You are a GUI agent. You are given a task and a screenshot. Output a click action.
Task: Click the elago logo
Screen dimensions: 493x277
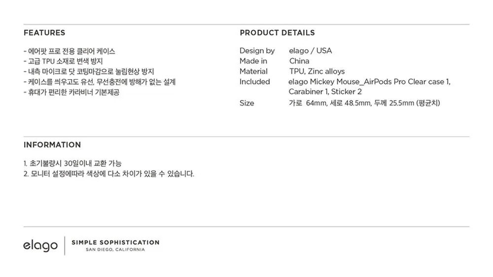coord(40,245)
